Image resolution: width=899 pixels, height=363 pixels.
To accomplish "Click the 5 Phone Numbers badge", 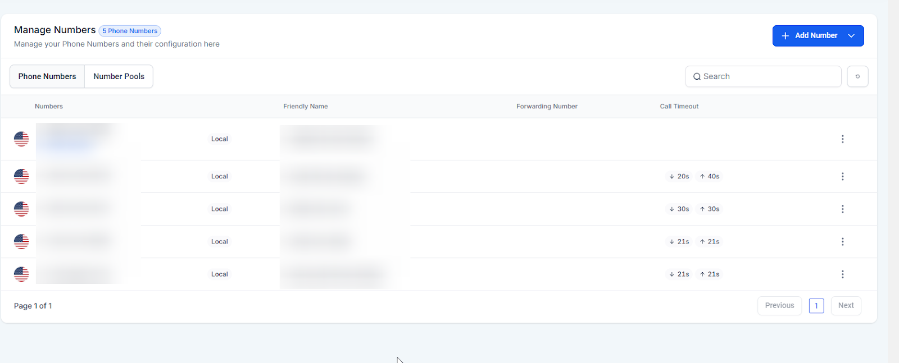I will (x=130, y=31).
